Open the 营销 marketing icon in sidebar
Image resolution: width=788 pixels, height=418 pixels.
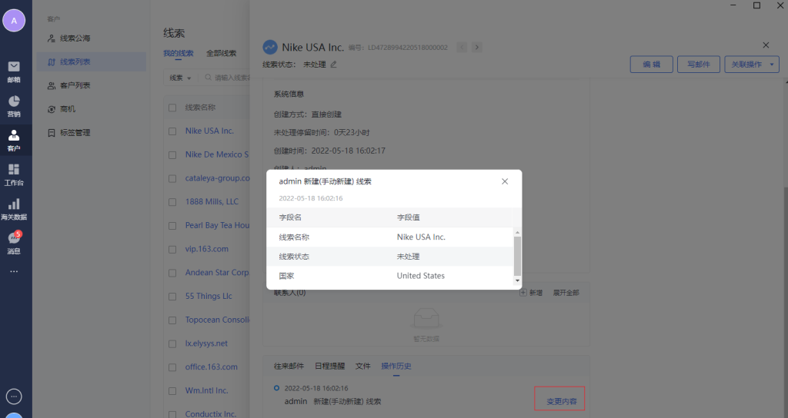point(14,101)
